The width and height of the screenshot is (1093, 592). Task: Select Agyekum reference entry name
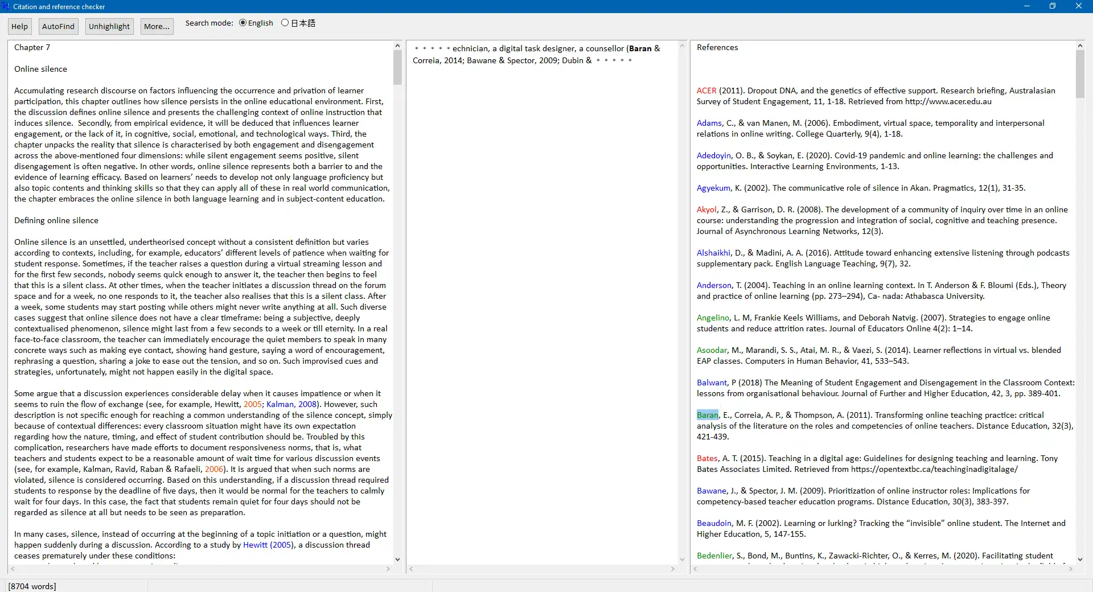[713, 188]
